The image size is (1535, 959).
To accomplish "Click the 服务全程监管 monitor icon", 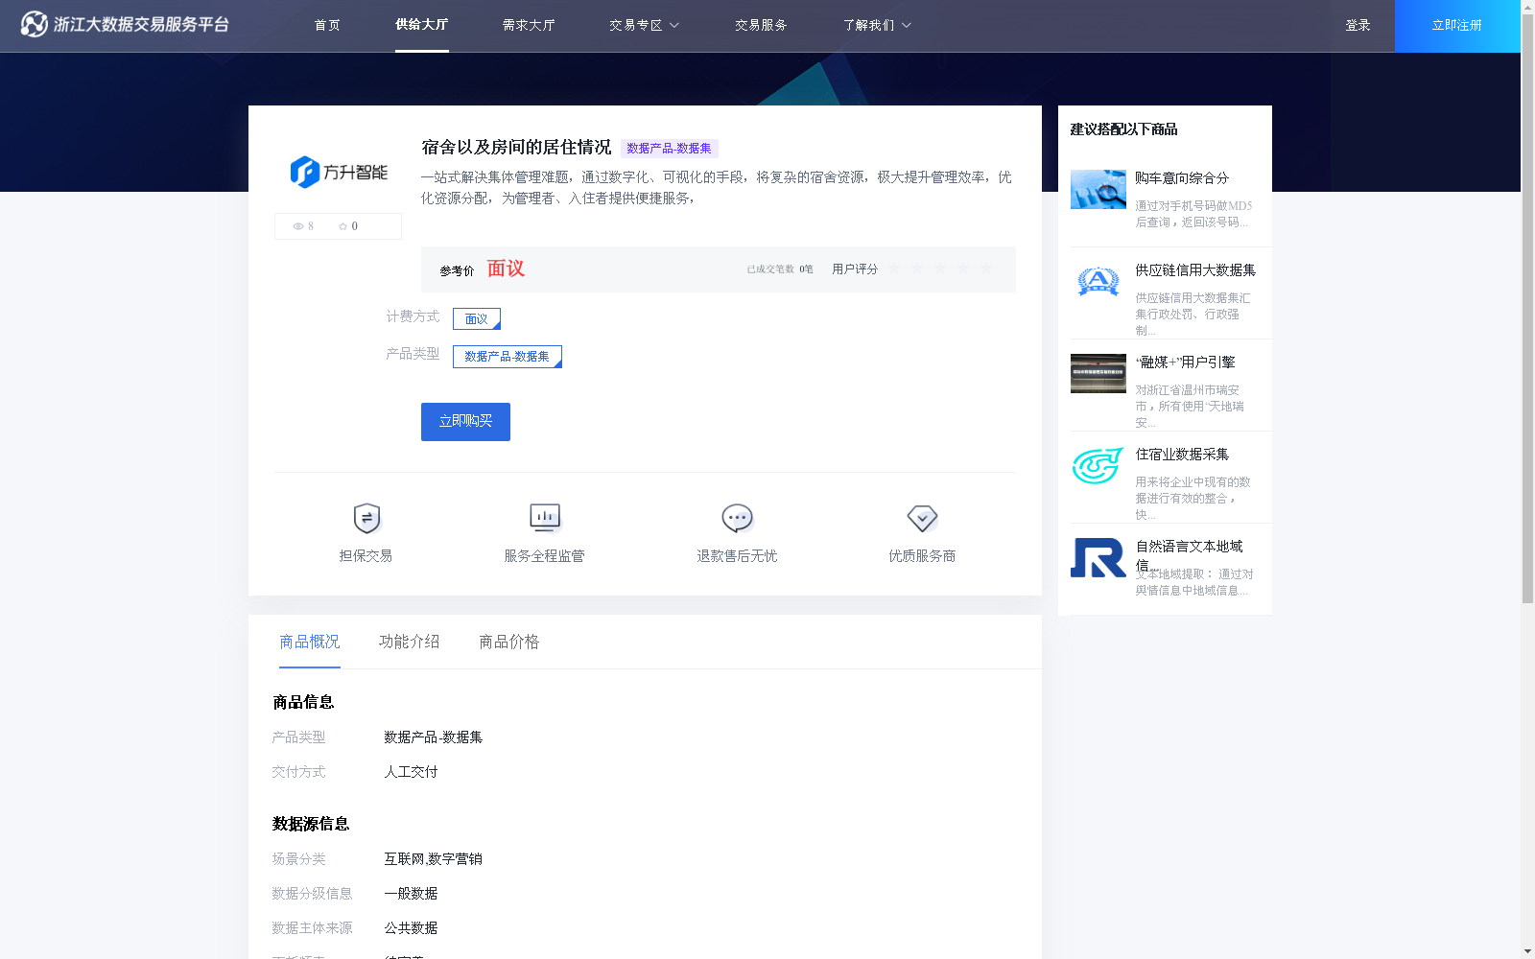I will [545, 518].
